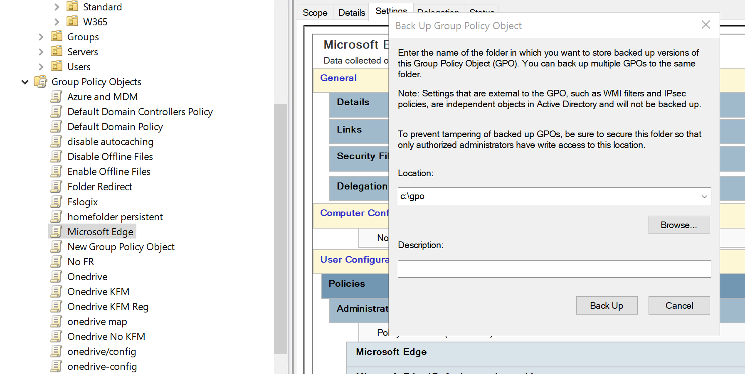Select the Group Policy Objects container icon
Image resolution: width=745 pixels, height=374 pixels.
40,81
